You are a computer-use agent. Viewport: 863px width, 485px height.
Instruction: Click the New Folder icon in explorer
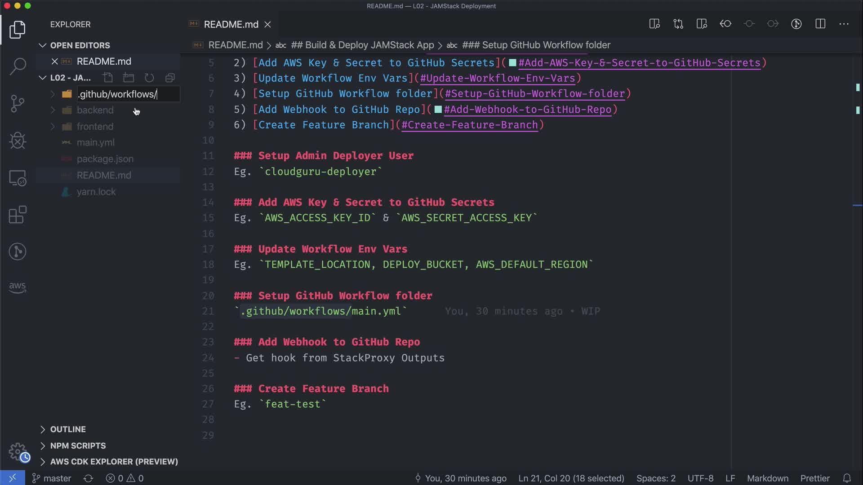129,78
